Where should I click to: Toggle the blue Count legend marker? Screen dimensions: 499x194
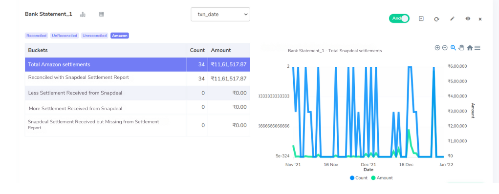(x=352, y=178)
